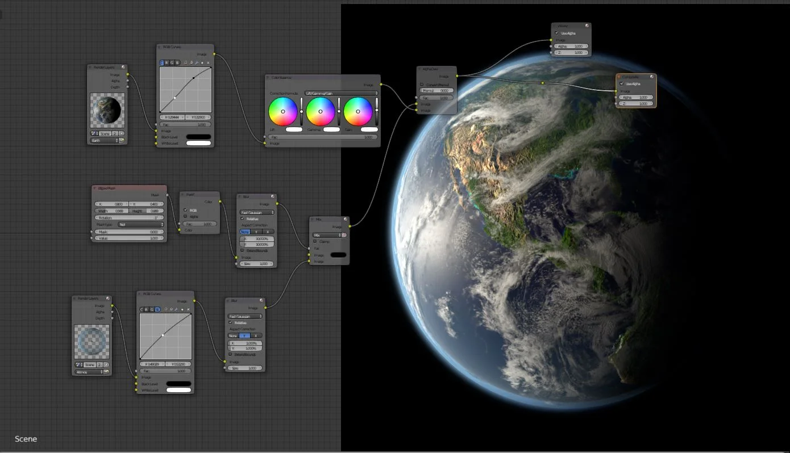
Task: Toggle Use Alpha checkbox on Viewer node
Action: click(x=556, y=33)
